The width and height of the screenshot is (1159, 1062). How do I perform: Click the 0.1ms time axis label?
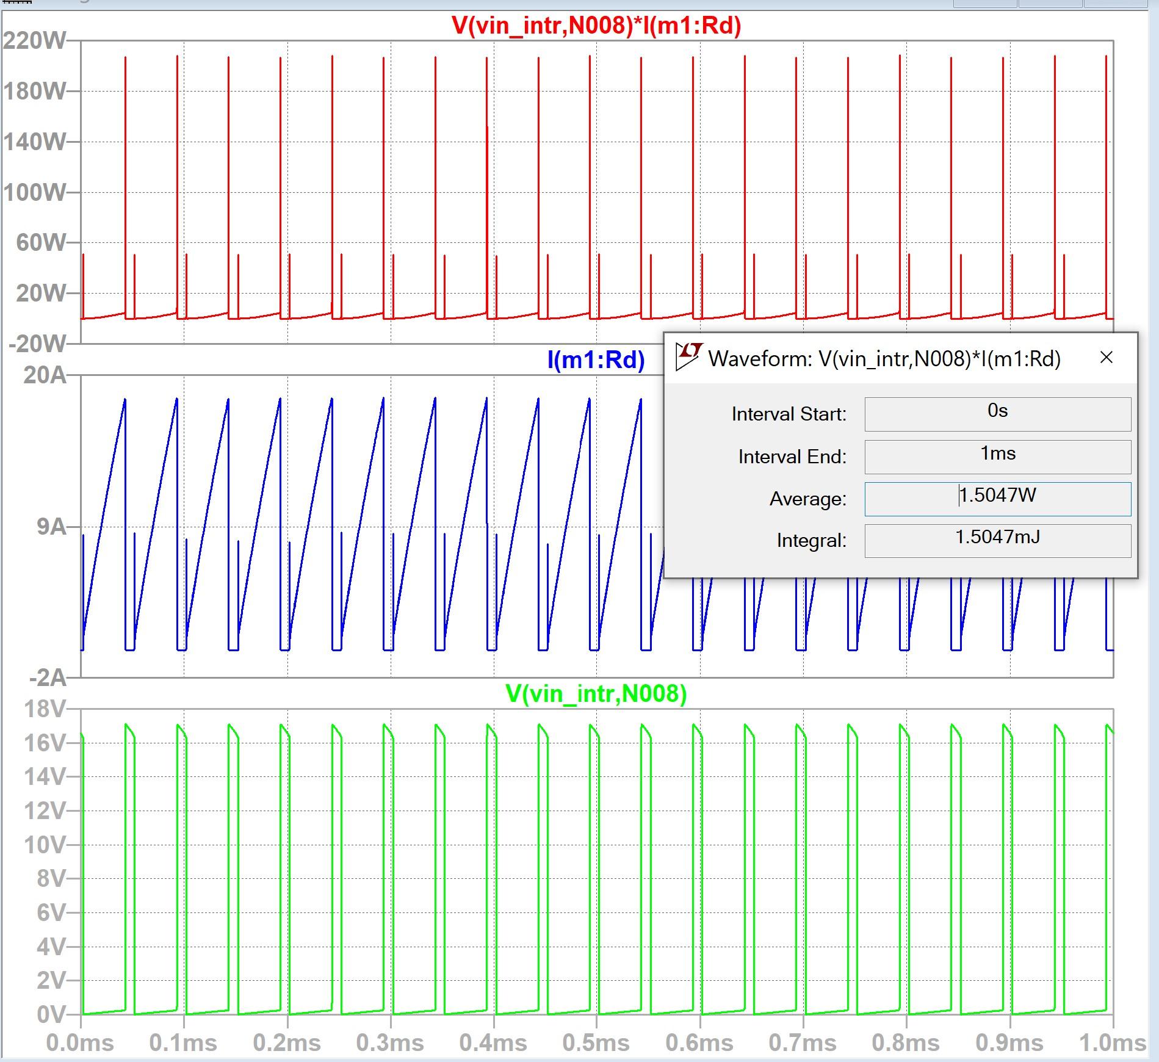click(183, 1043)
